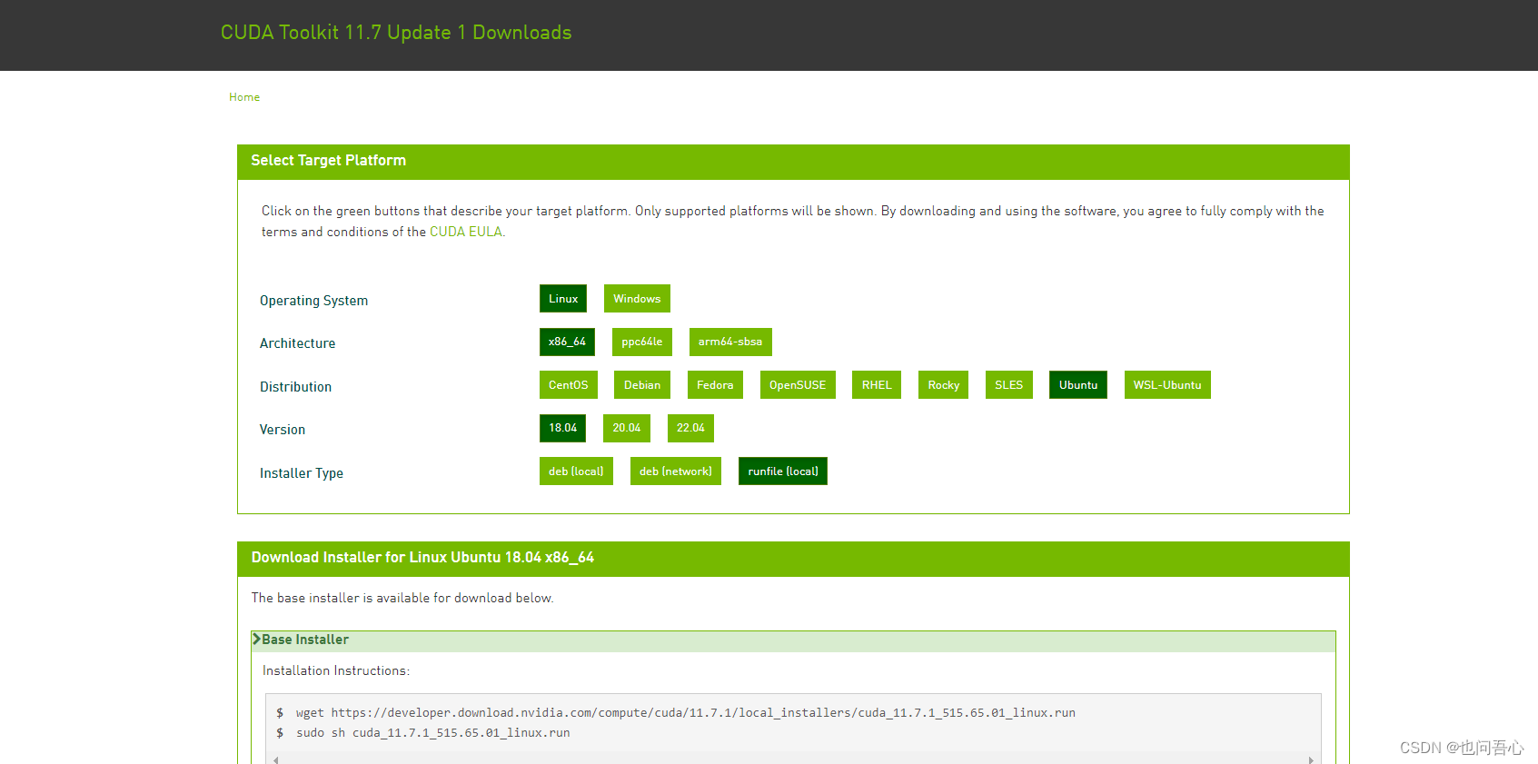Viewport: 1538px width, 764px height.
Task: Pick the WSL-Ubuntu distribution
Action: click(x=1167, y=385)
